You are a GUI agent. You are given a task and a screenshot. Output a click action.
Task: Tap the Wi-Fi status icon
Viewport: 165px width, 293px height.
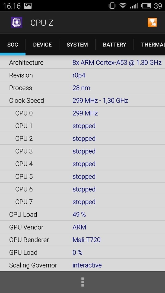(x=123, y=6)
